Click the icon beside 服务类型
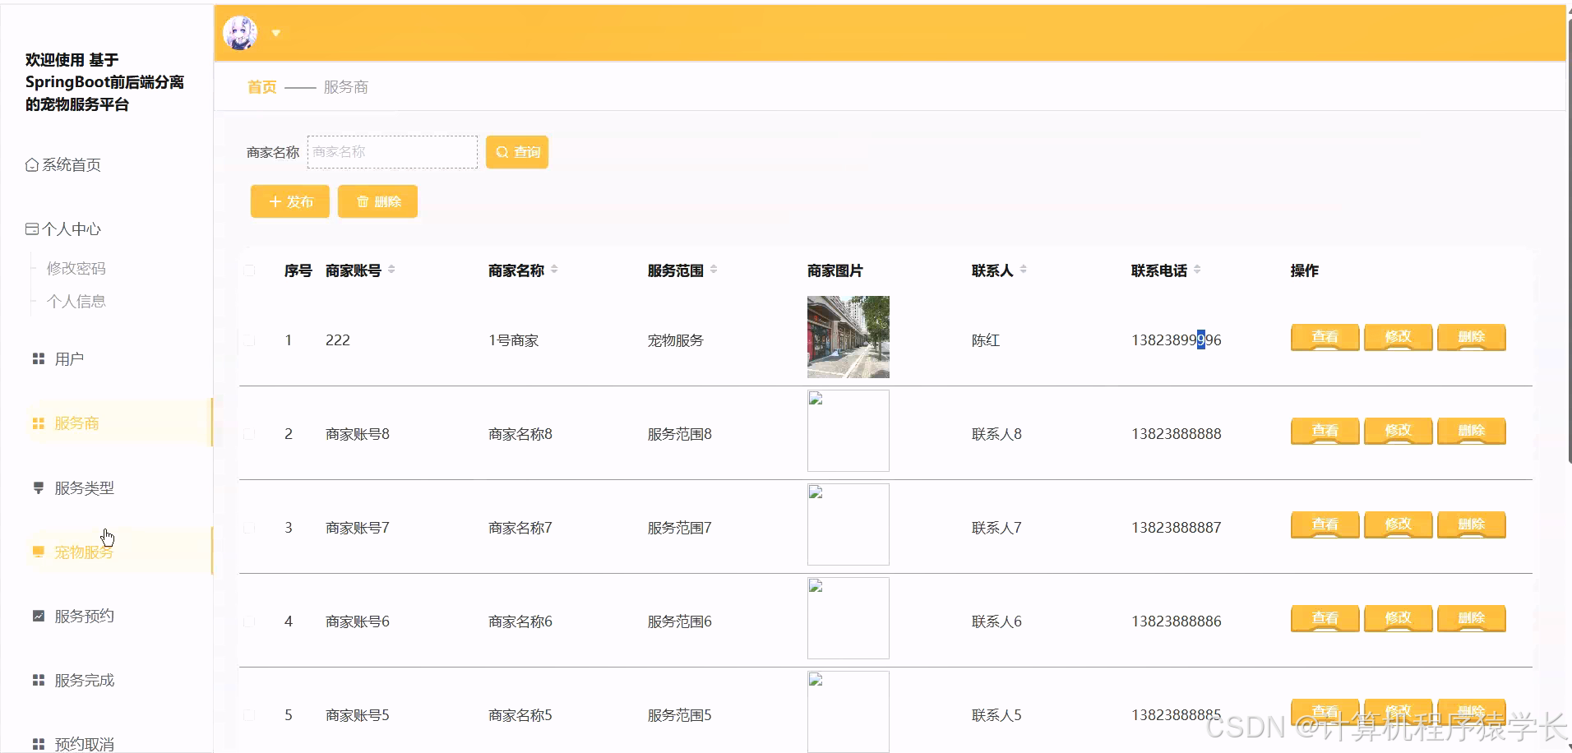The image size is (1572, 753). (x=38, y=487)
